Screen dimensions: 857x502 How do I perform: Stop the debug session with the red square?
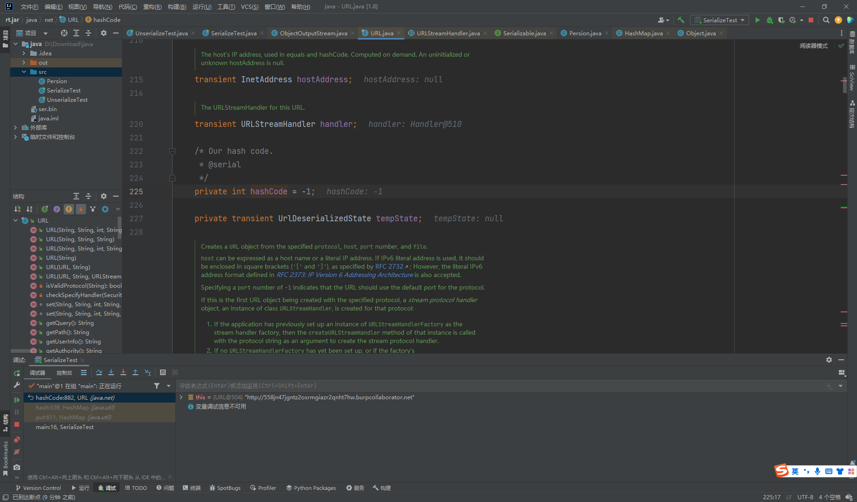pos(17,424)
